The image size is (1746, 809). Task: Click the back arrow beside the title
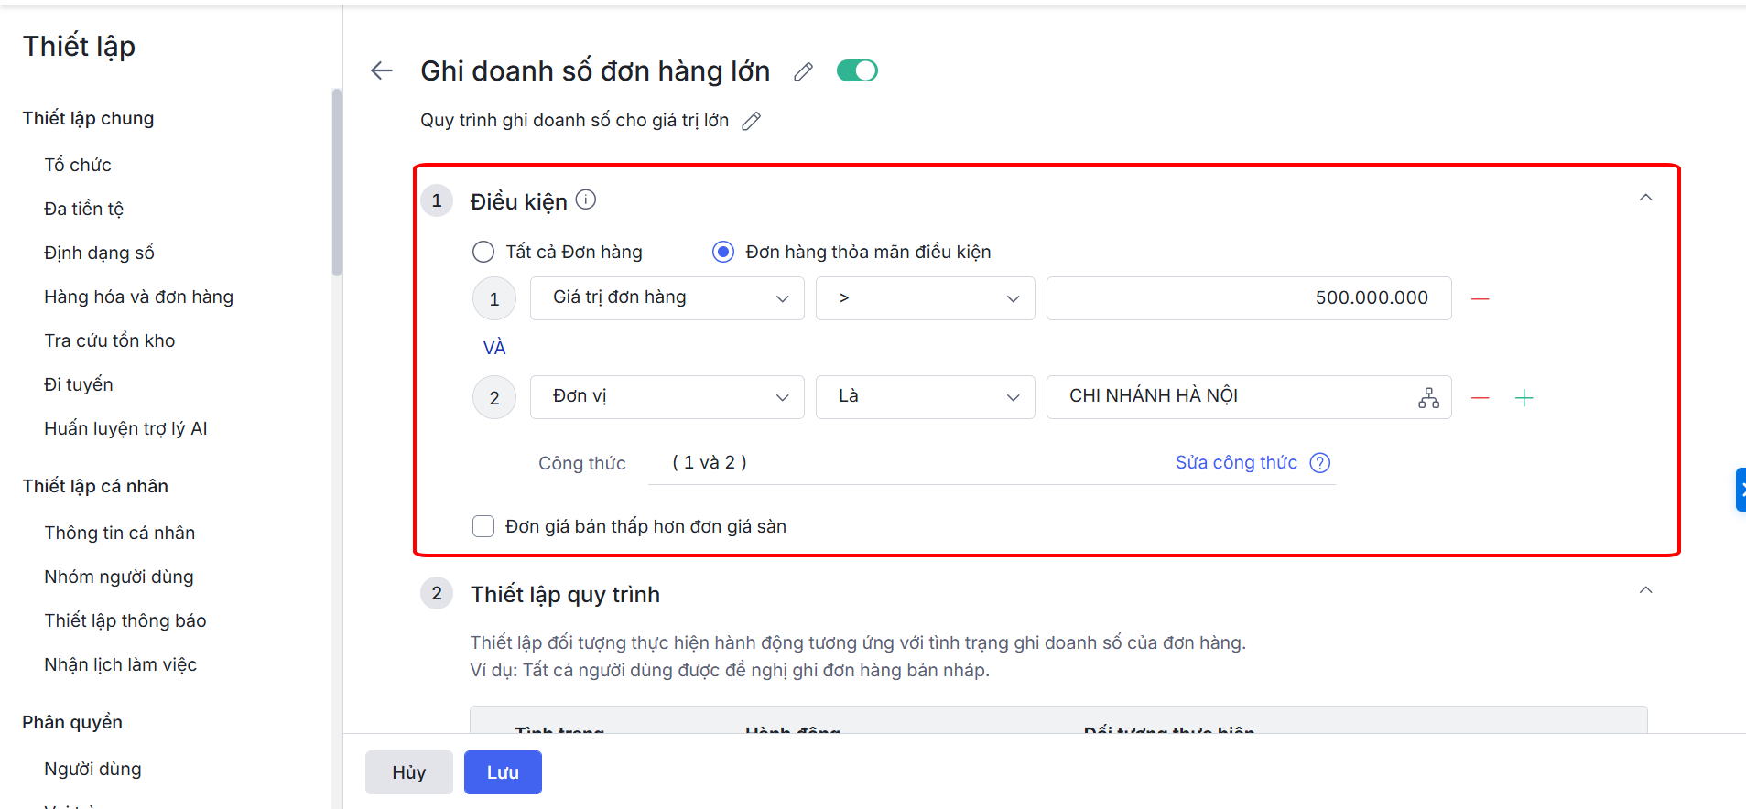point(382,70)
